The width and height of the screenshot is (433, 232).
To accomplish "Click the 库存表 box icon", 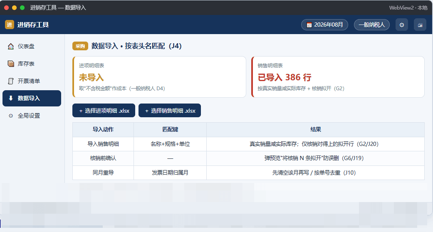I will click(11, 64).
